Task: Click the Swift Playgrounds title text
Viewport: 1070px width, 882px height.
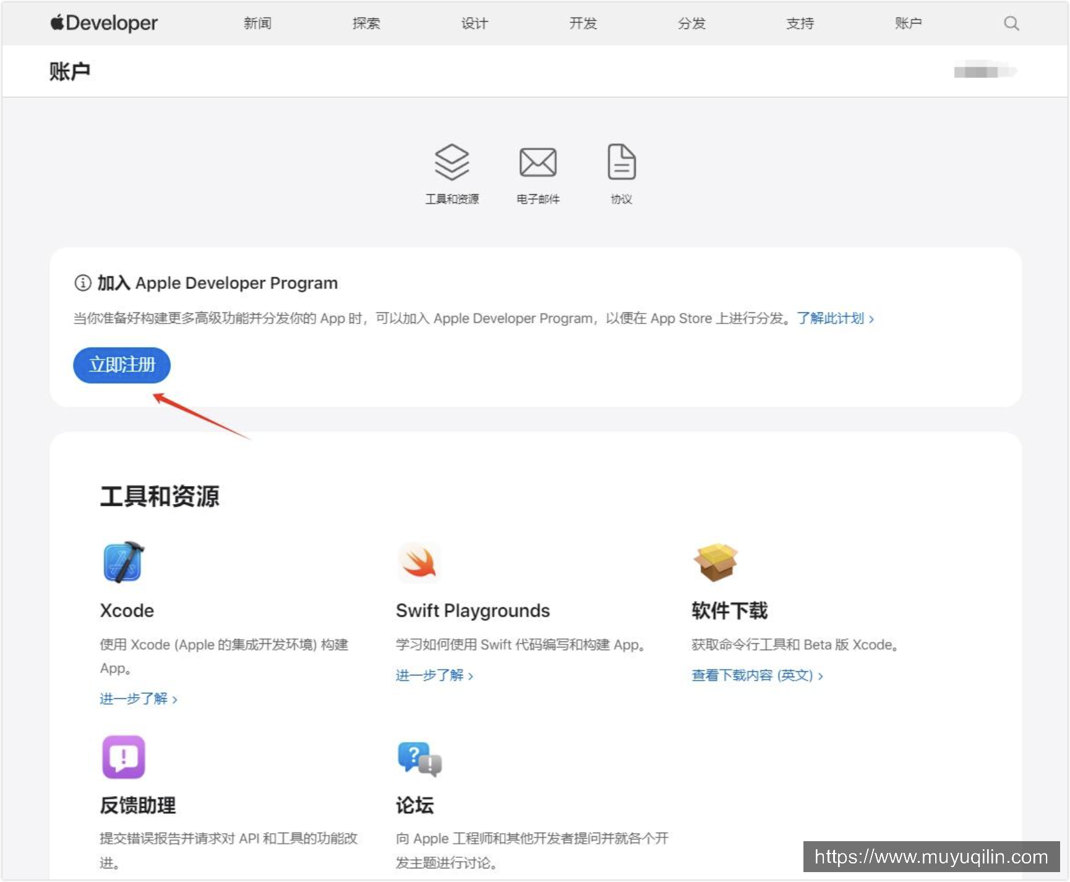Action: tap(473, 610)
